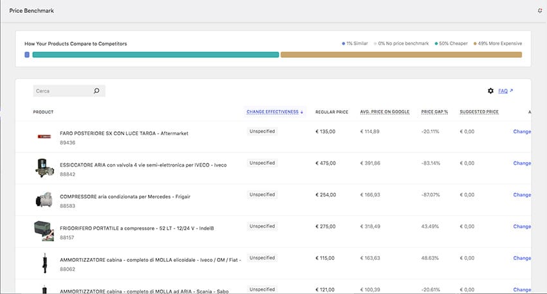Click Change for COMPRESSORE aria condizionata row
The image size is (547, 294).
(522, 195)
